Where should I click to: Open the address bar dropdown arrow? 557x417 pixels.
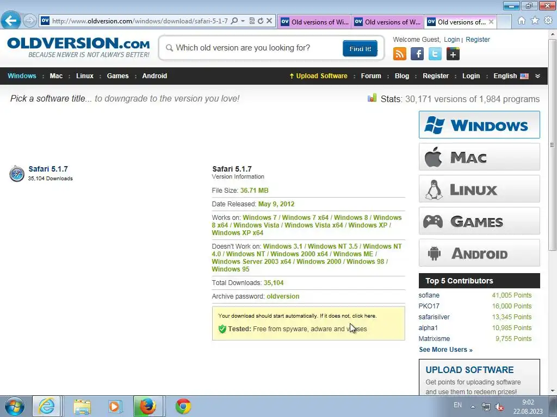[x=243, y=21]
